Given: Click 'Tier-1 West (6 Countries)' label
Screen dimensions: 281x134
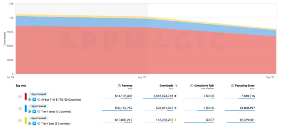Looking at the screenshot, I should click(x=56, y=112).
